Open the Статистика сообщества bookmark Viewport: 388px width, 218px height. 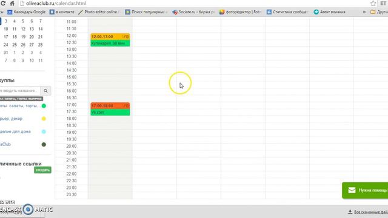(x=287, y=12)
